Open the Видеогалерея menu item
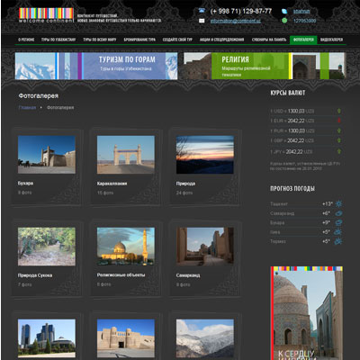Screen dimensions: 360x360 tap(331, 40)
